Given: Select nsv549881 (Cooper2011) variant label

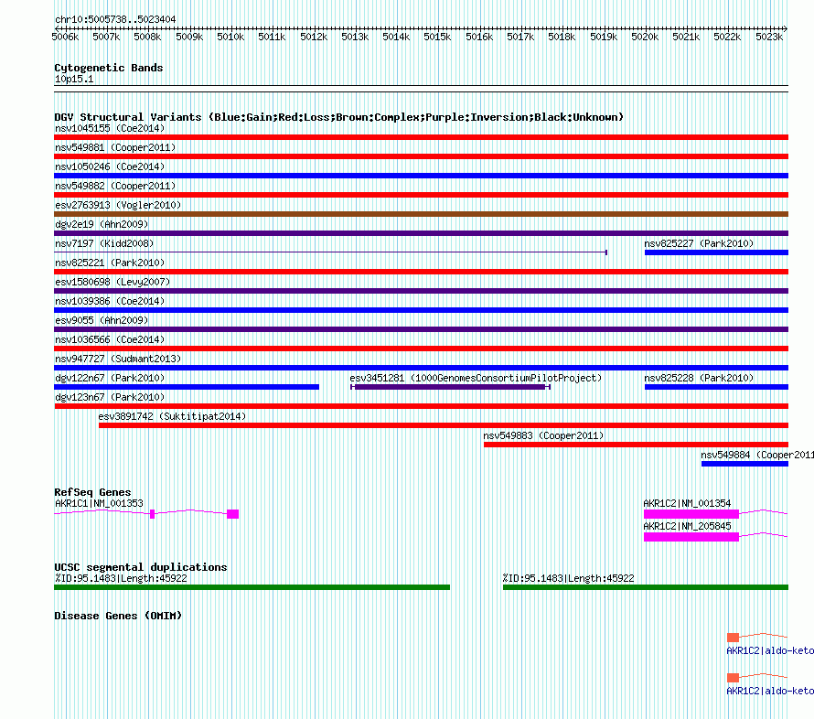Looking at the screenshot, I should coord(115,147).
